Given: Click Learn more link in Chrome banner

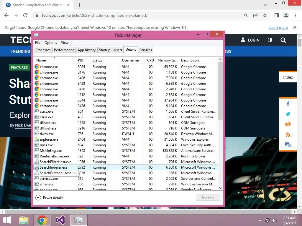Looking at the screenshot, I should 278,27.
